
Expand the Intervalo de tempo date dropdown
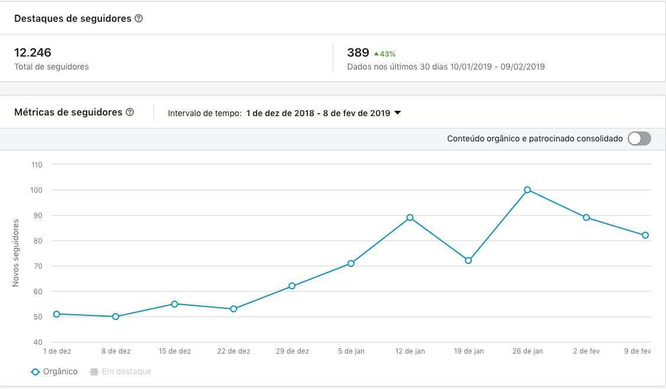point(397,113)
